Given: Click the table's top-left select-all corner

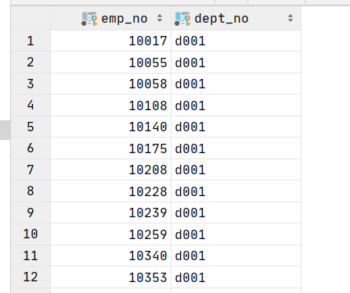Looking at the screenshot, I should point(31,18).
